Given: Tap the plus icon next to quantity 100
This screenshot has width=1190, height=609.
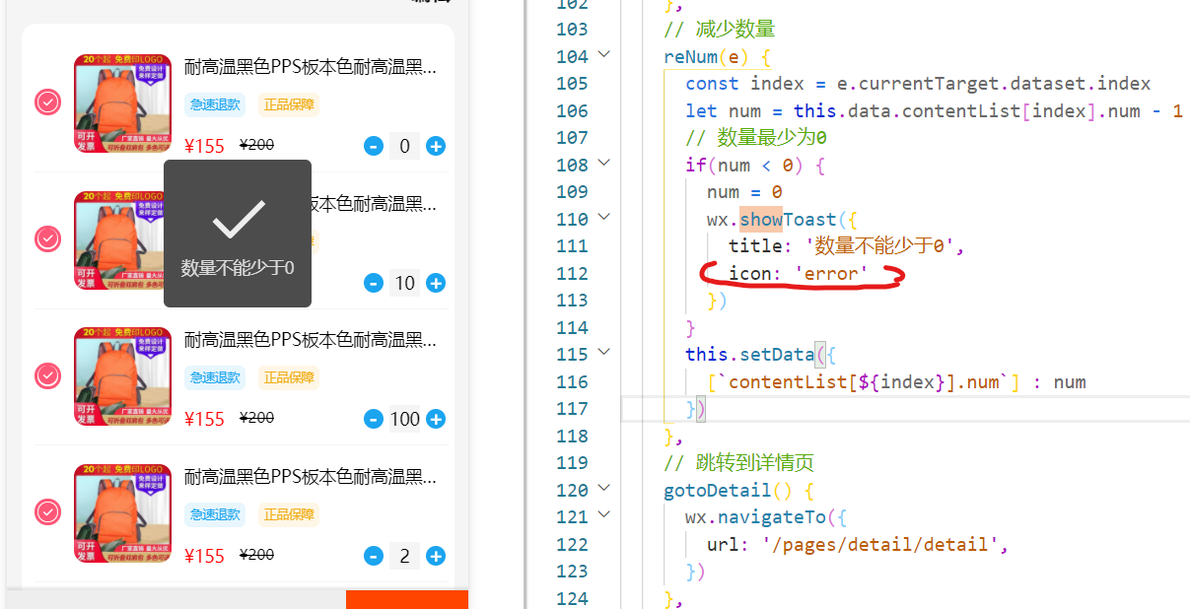Looking at the screenshot, I should point(436,420).
